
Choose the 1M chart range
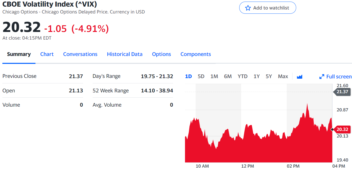(214, 76)
